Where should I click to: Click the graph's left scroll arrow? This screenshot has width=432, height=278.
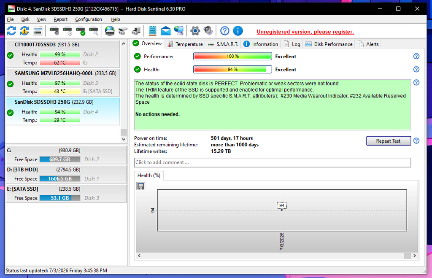tap(139, 256)
